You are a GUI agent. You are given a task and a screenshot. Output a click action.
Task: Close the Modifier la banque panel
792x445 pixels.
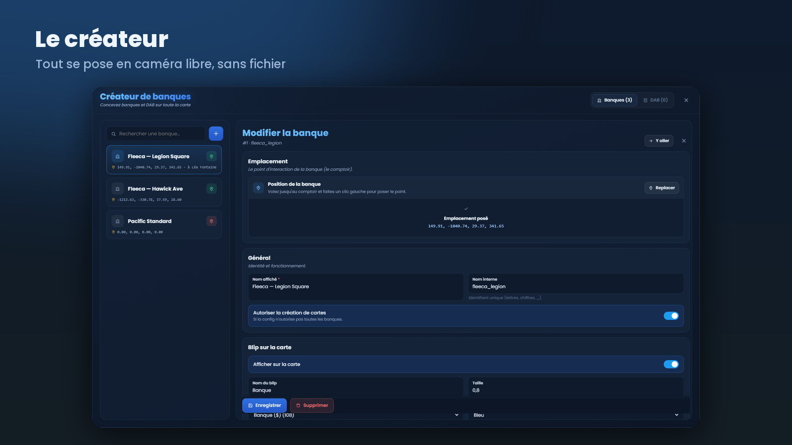[x=684, y=141]
